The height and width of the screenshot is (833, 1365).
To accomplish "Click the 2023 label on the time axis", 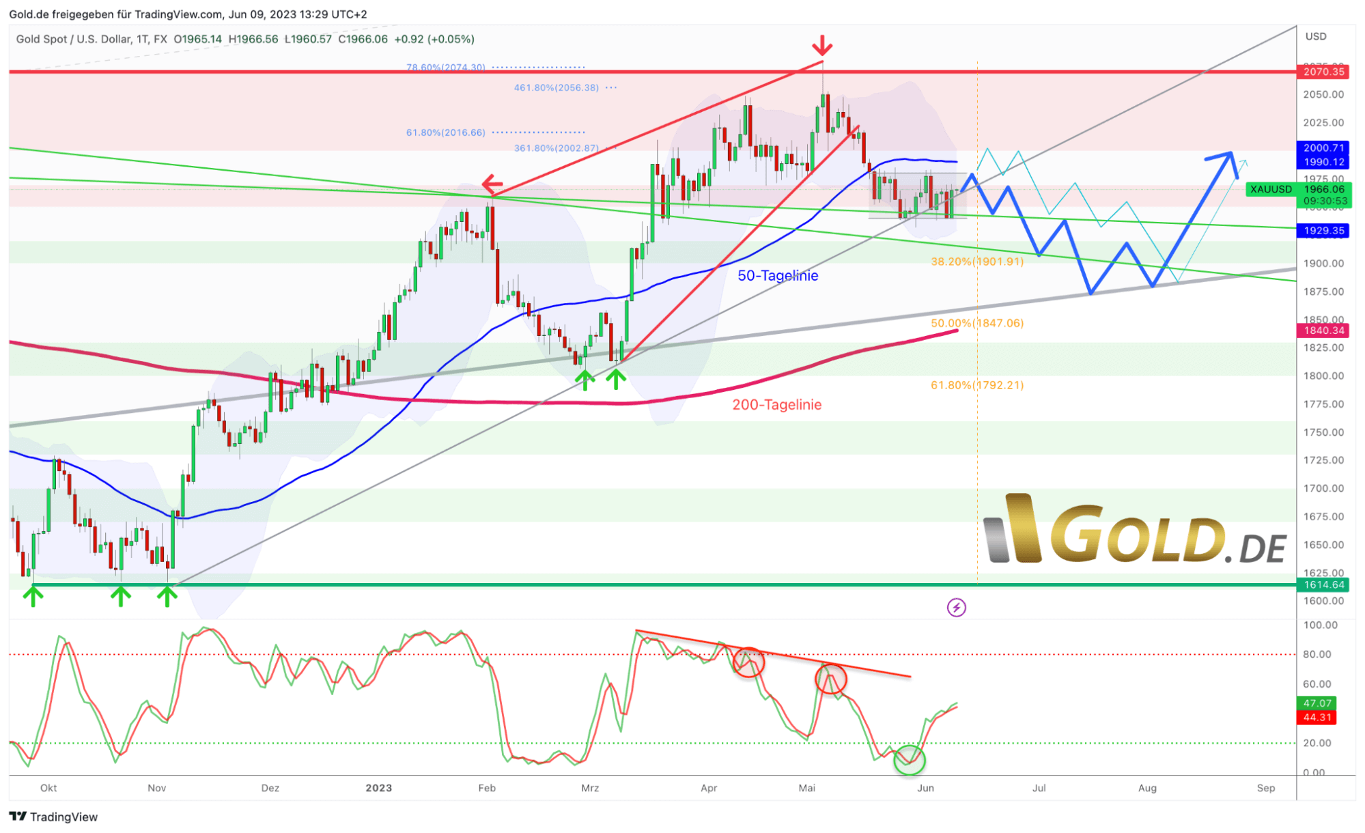I will [x=378, y=787].
